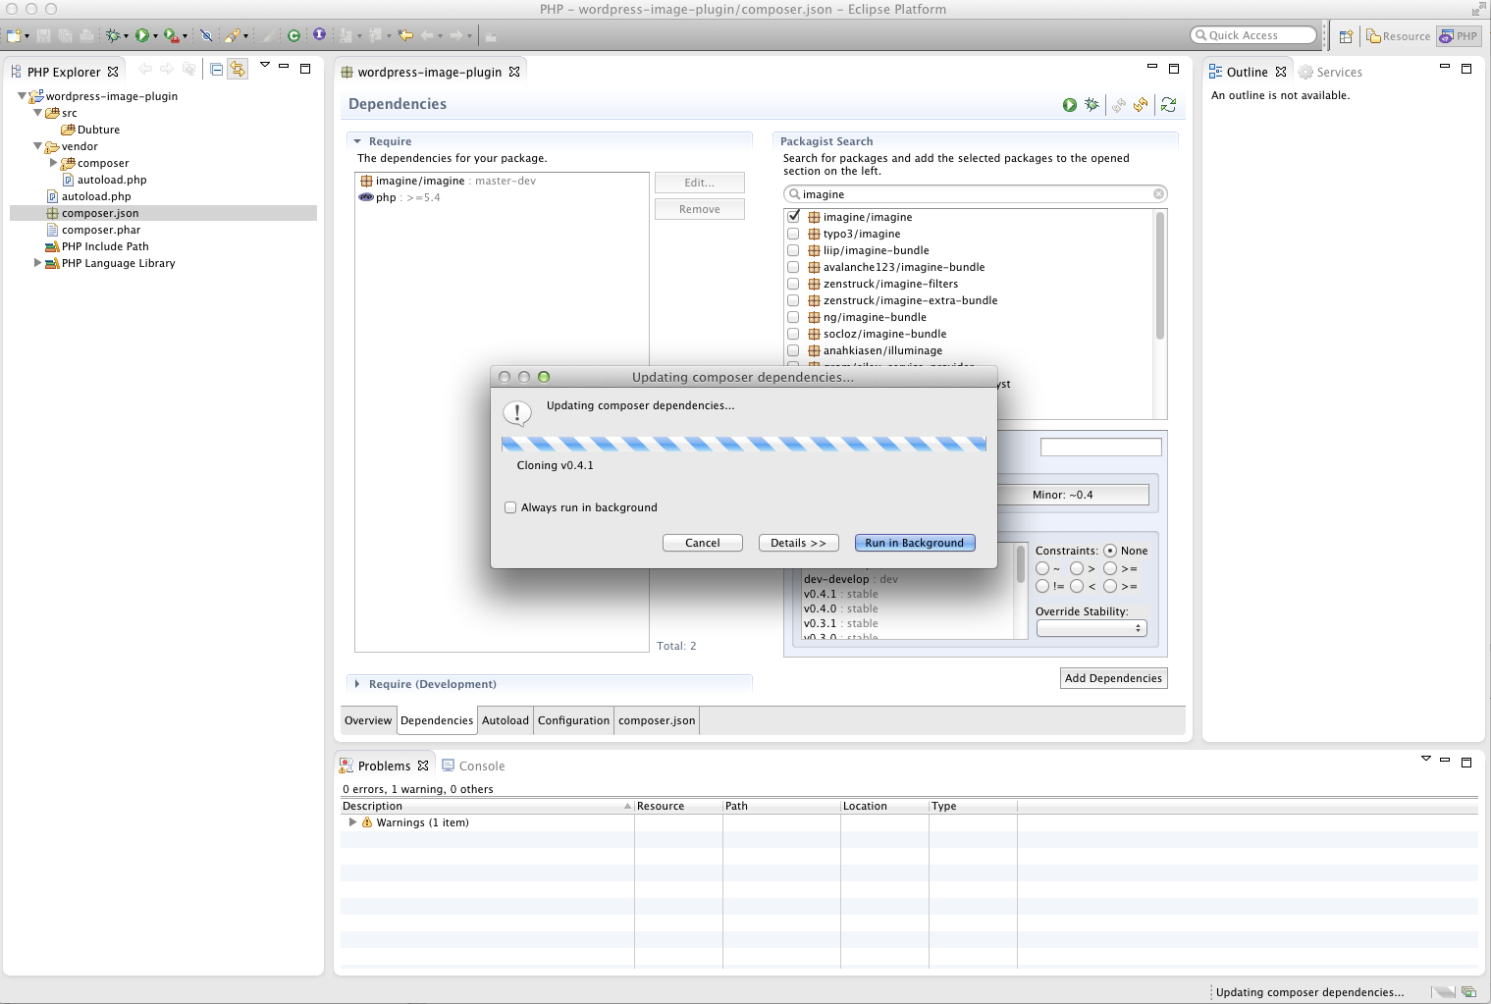Open the Problems view menu triangle

coord(1425,759)
